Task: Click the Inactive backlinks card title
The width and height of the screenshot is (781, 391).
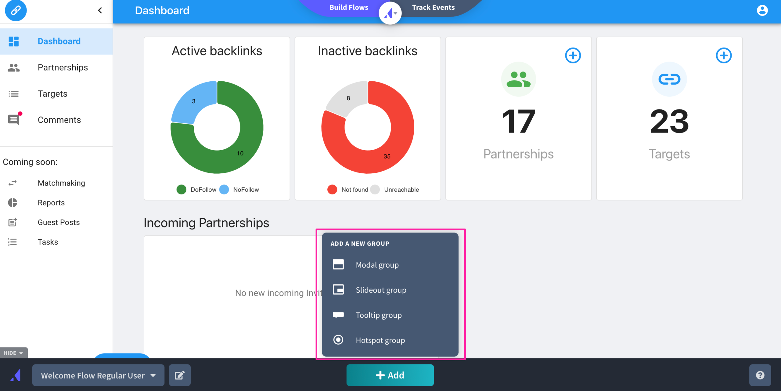Action: pyautogui.click(x=368, y=51)
